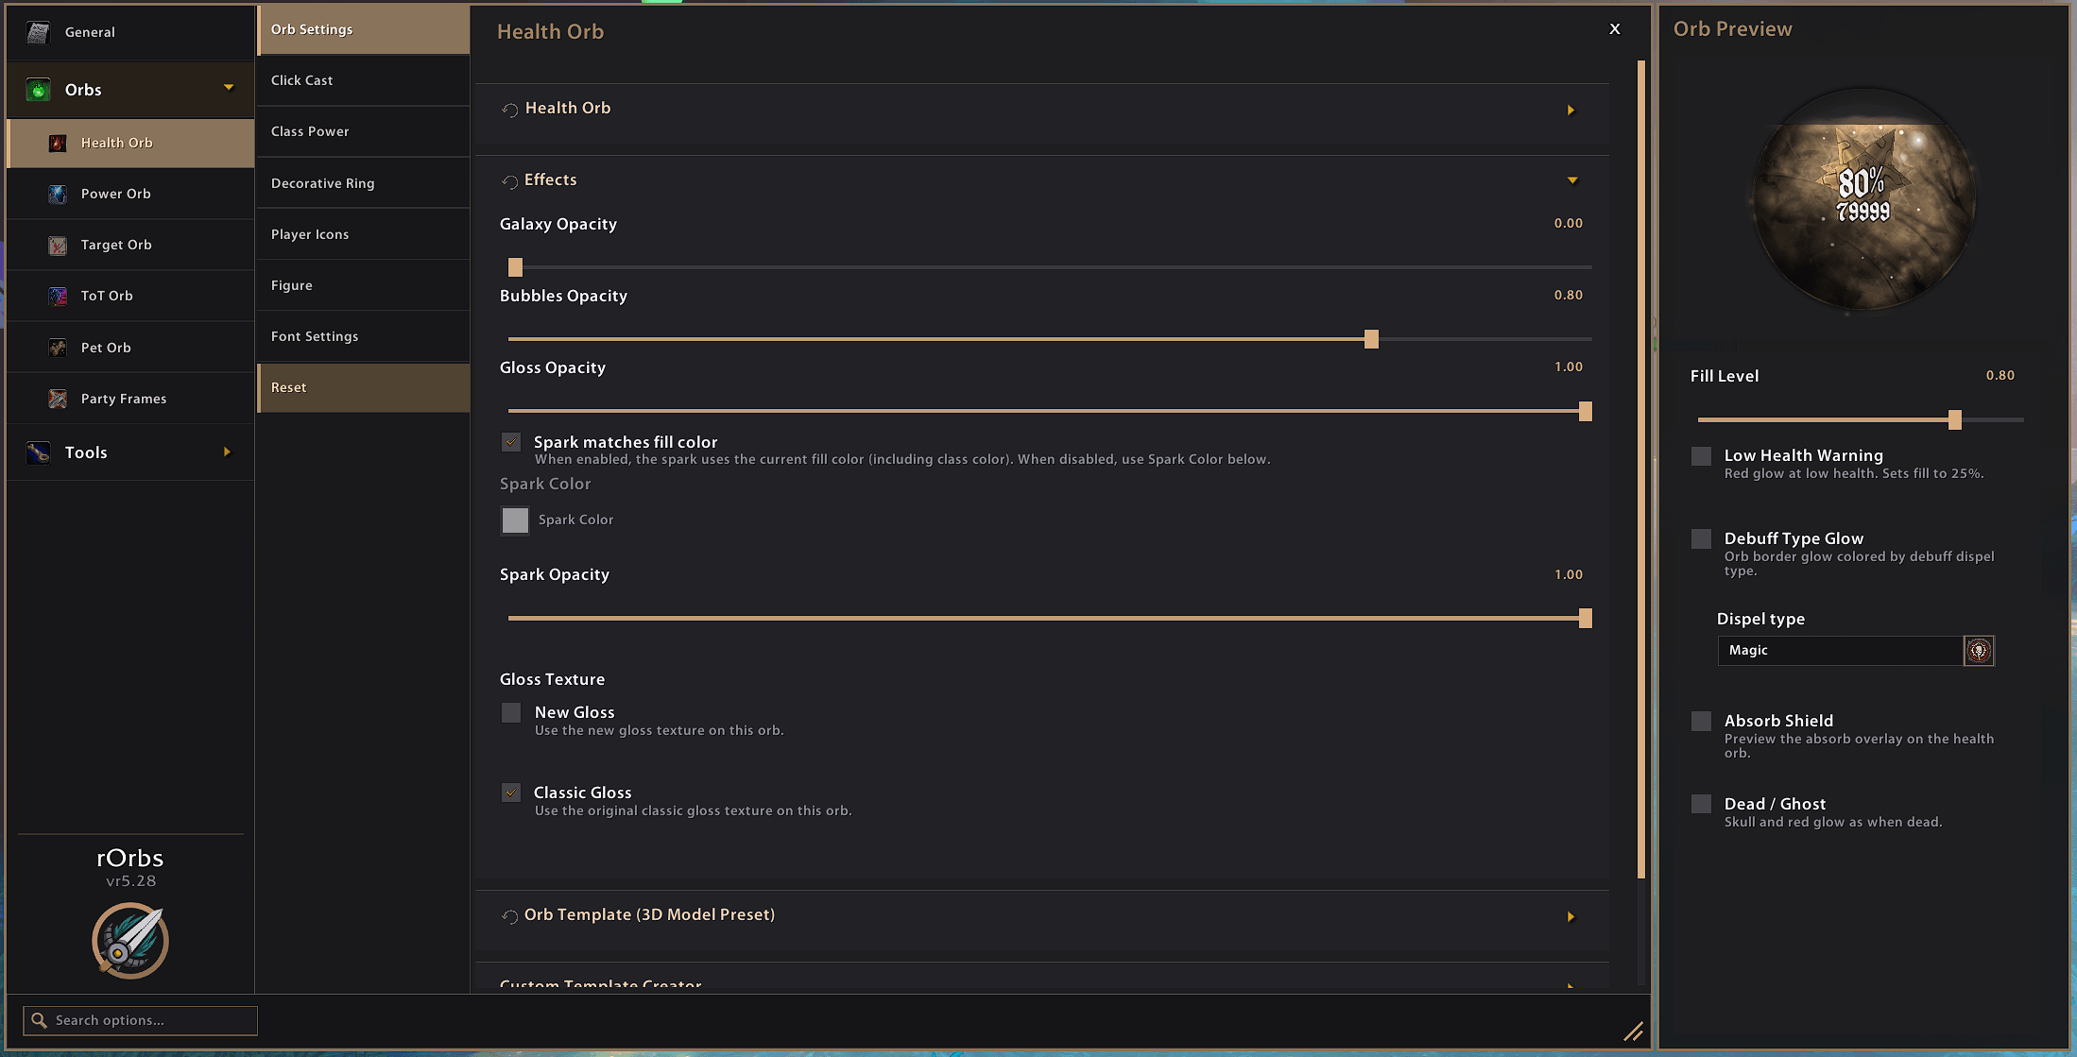The image size is (2077, 1057).
Task: Select Power Orb in the sidebar
Action: (130, 194)
